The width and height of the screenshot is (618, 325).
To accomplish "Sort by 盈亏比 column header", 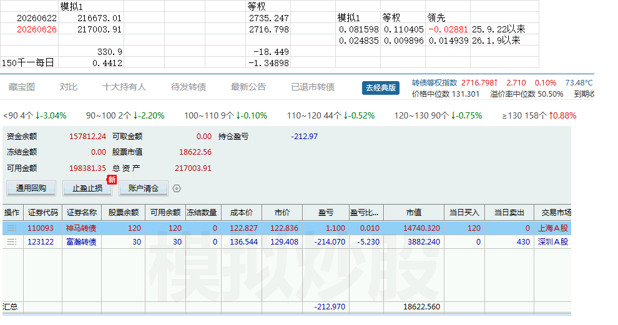I will coord(366,213).
